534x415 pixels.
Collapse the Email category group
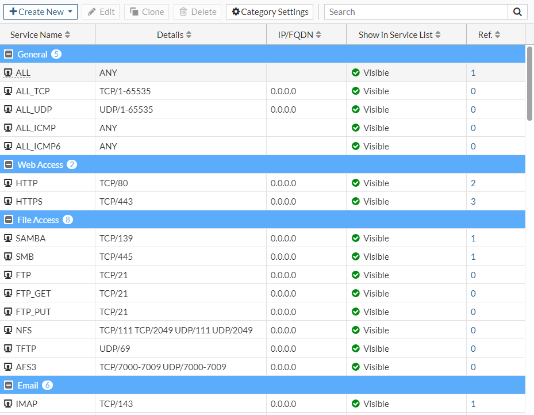click(9, 386)
